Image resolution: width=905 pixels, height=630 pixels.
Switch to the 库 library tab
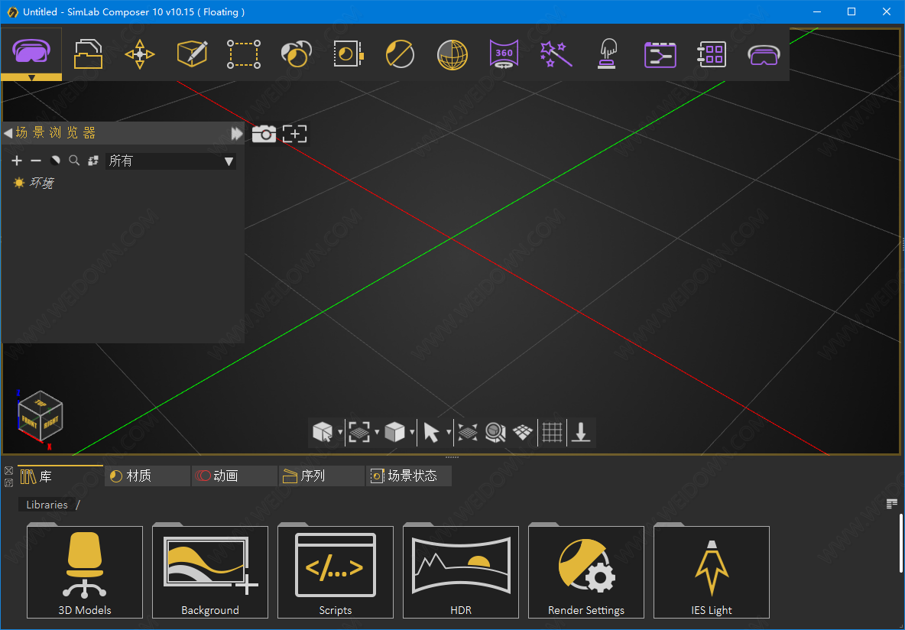tap(60, 476)
